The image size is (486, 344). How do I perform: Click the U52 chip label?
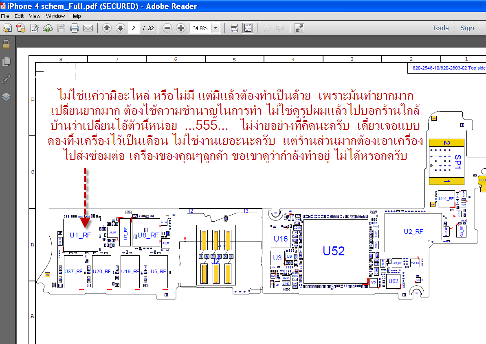coord(334,251)
